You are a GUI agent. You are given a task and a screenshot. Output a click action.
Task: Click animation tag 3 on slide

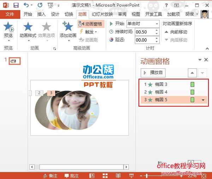pyautogui.click(x=51, y=93)
